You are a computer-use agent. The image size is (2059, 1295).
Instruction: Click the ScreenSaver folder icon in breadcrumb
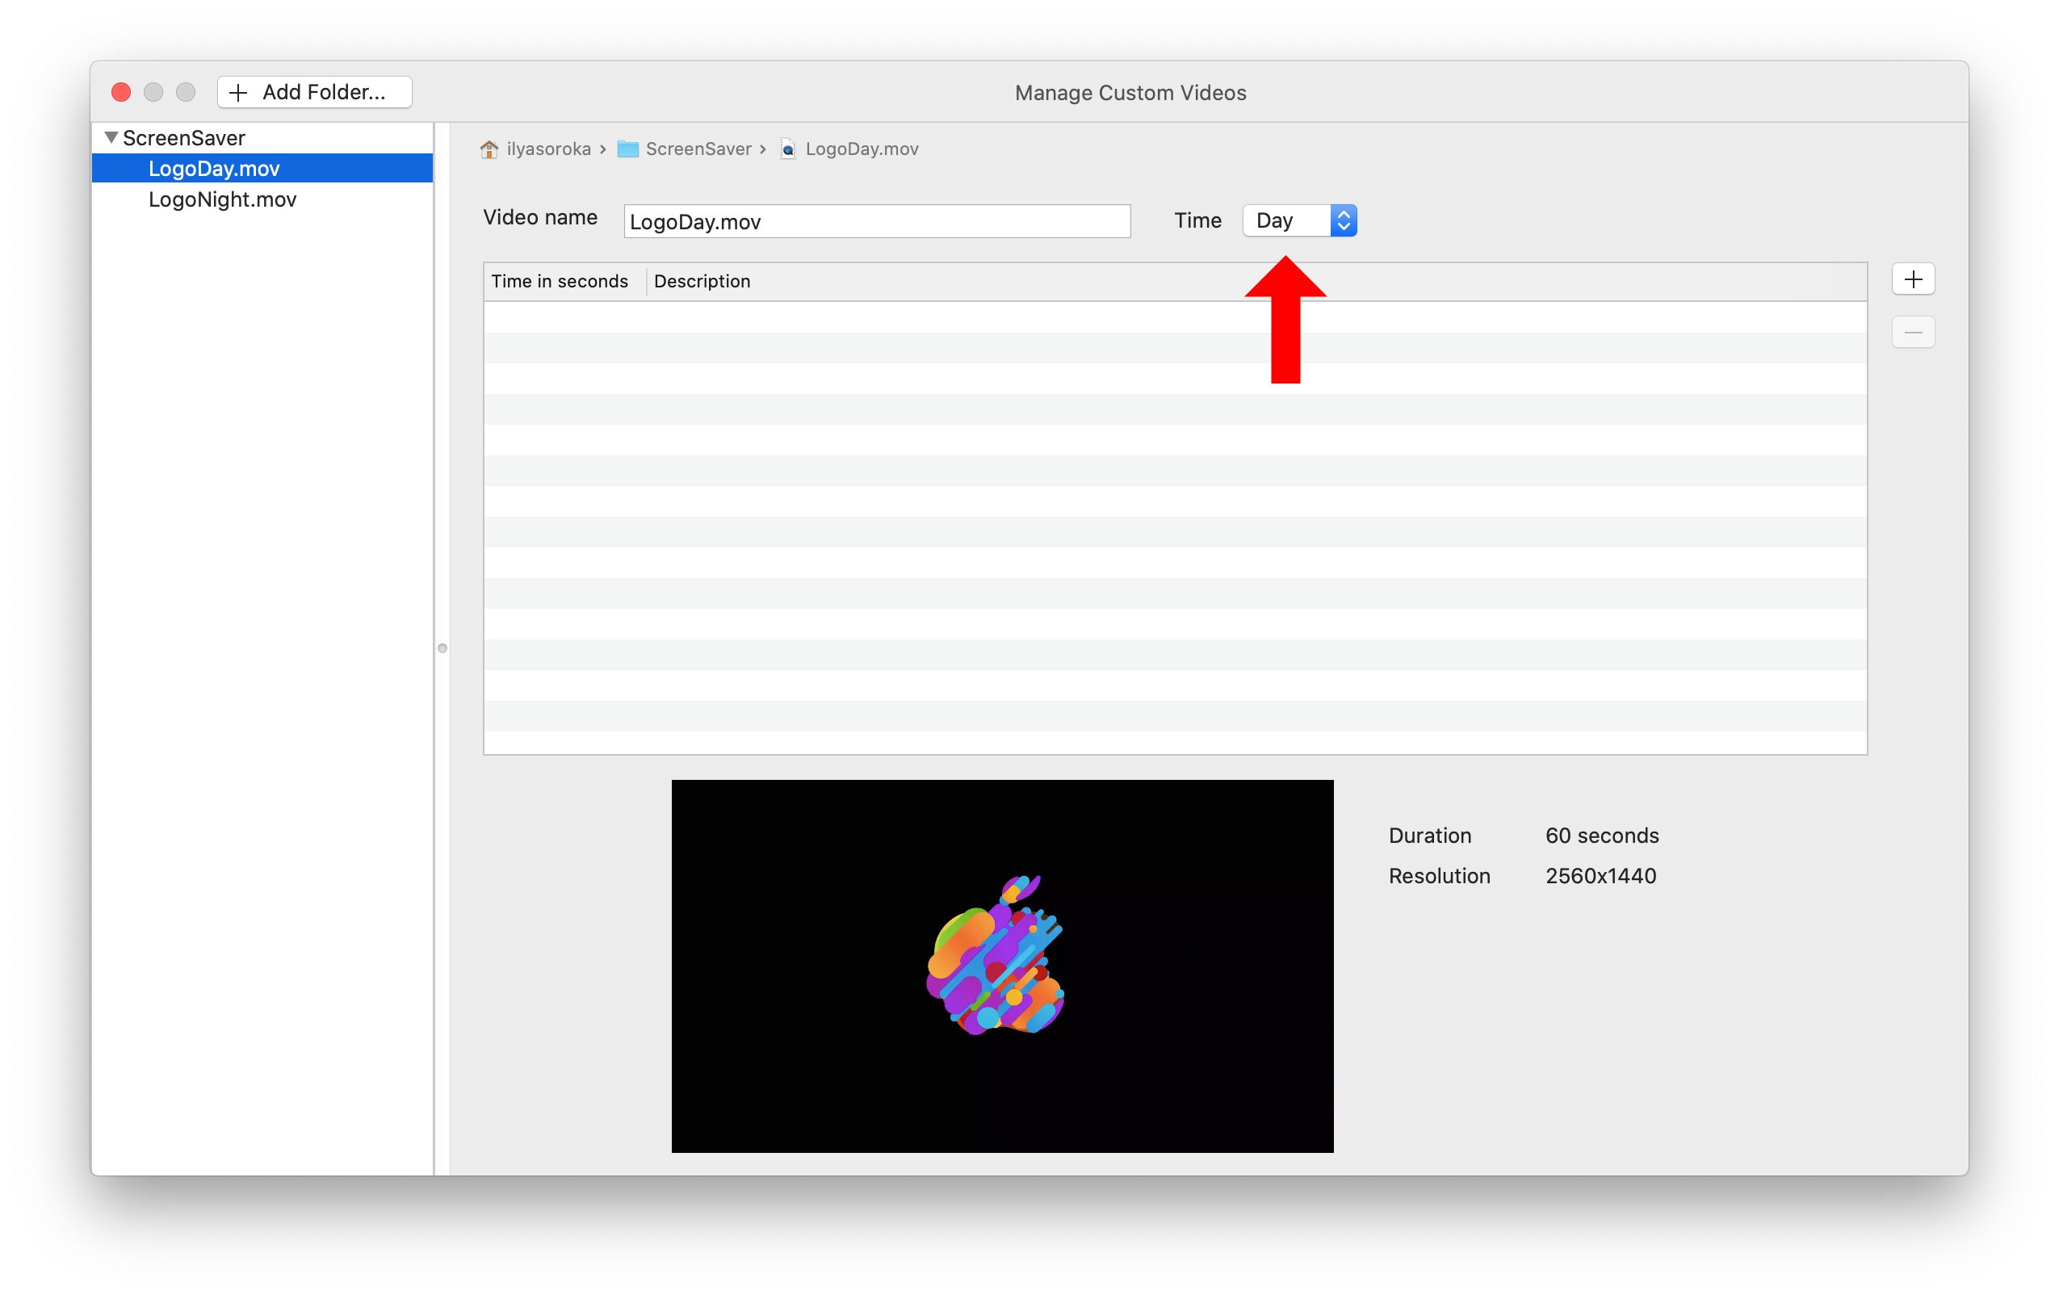point(627,149)
